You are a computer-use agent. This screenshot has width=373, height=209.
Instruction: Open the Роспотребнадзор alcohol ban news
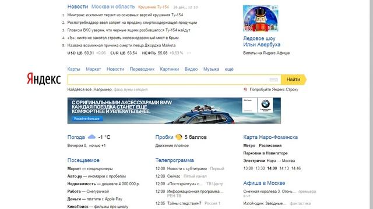[132, 23]
